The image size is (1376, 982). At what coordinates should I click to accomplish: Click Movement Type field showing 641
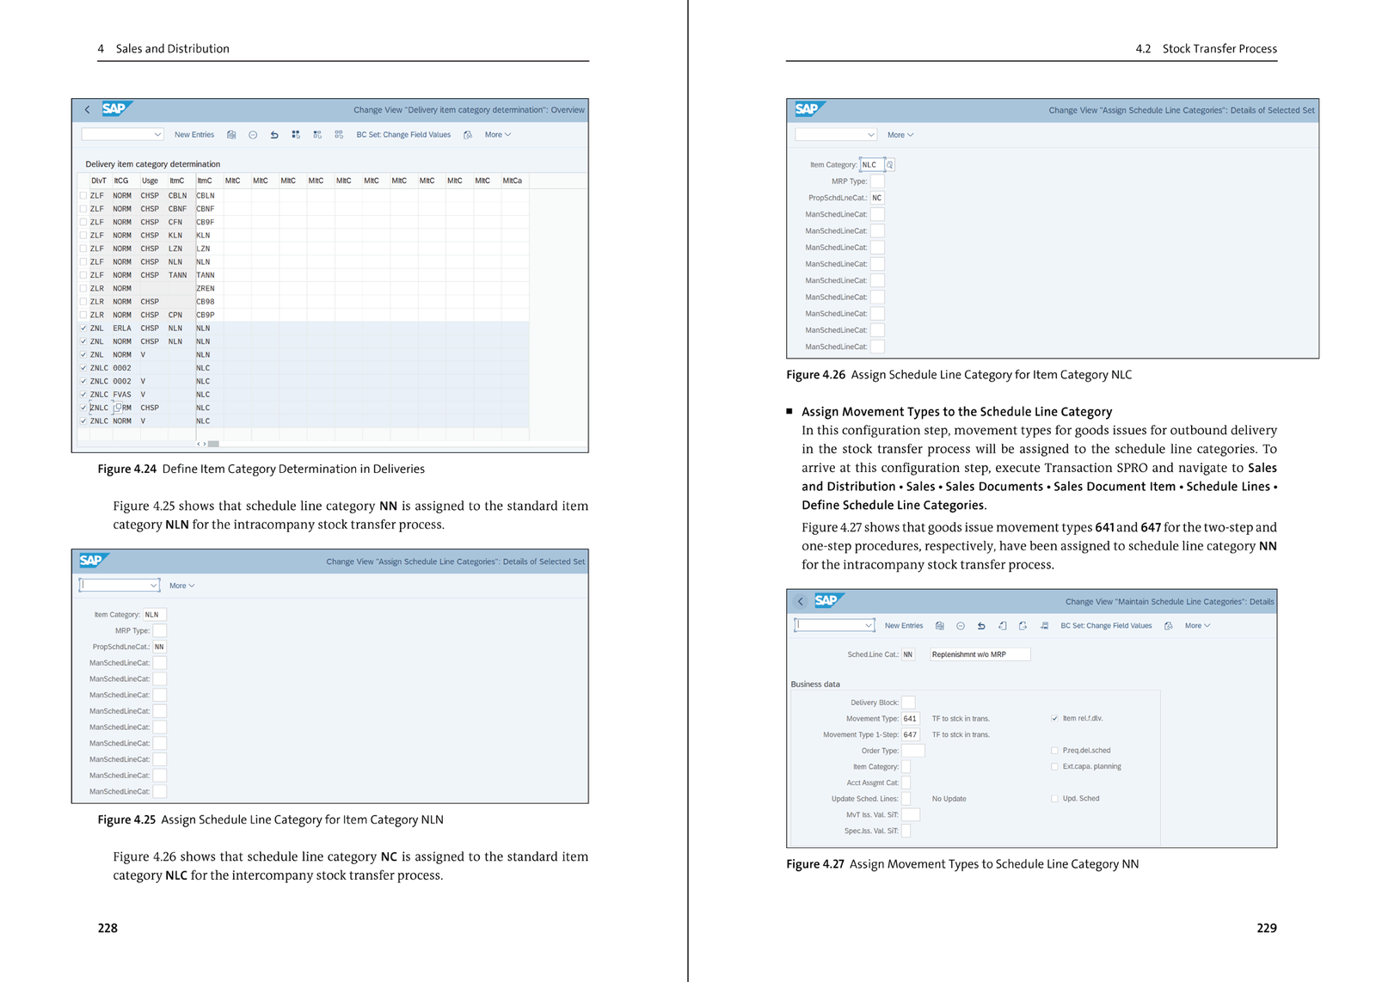[911, 719]
